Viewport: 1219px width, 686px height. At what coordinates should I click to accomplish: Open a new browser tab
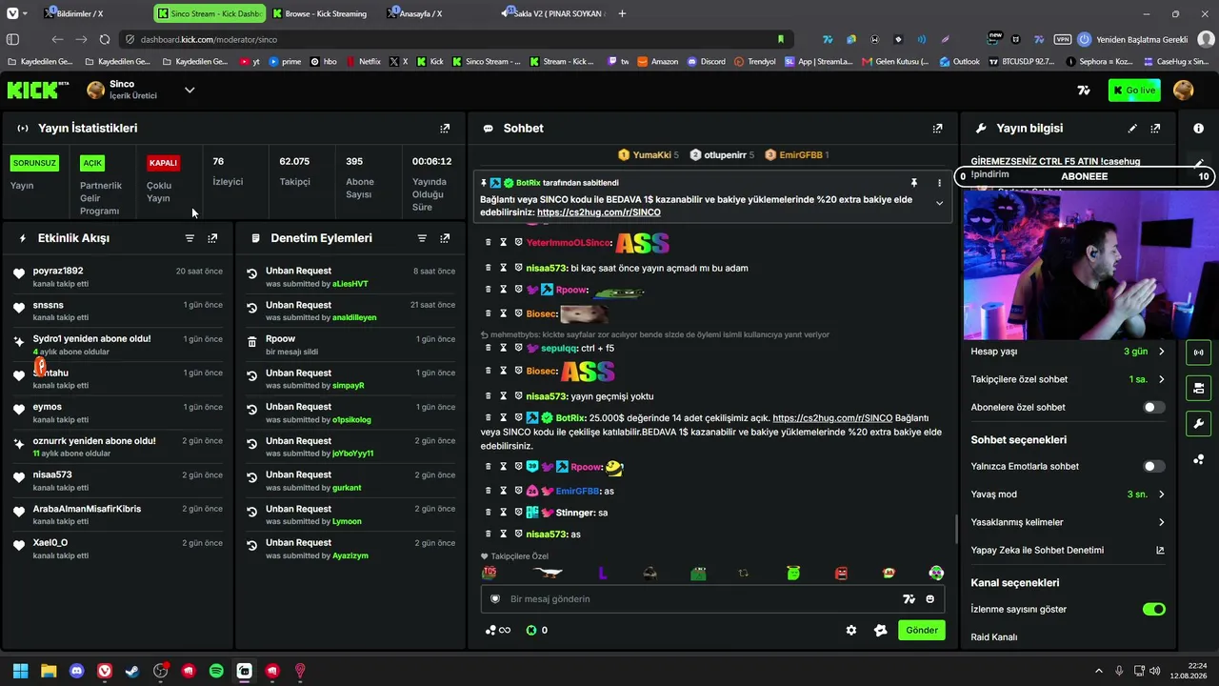tap(623, 13)
